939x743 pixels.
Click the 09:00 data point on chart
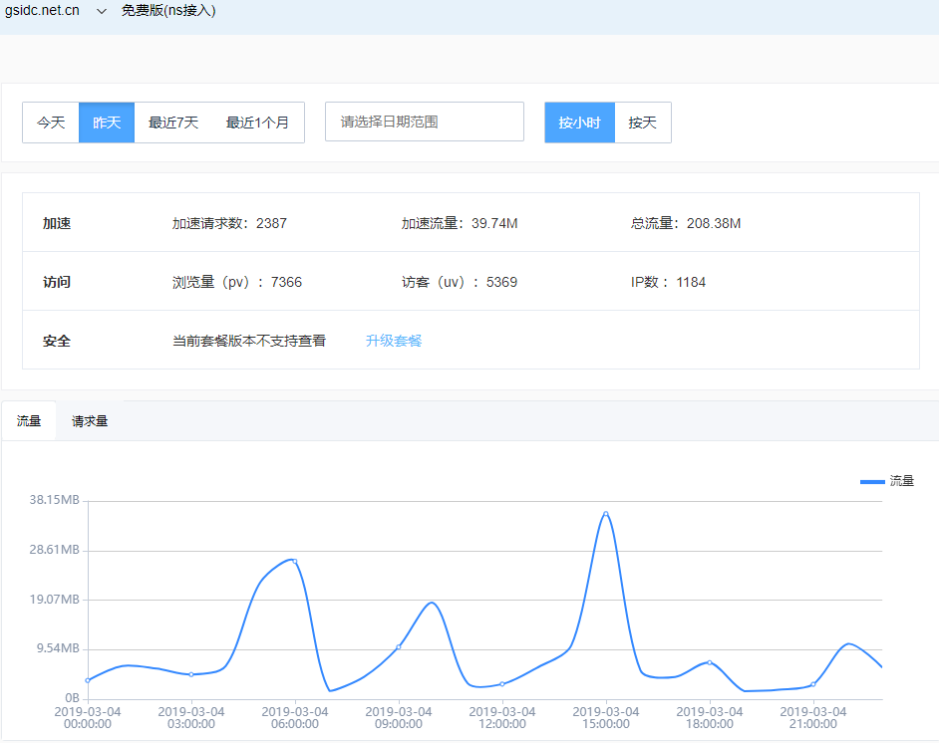[399, 647]
